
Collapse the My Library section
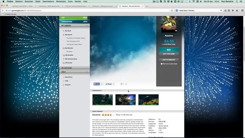coord(74,26)
